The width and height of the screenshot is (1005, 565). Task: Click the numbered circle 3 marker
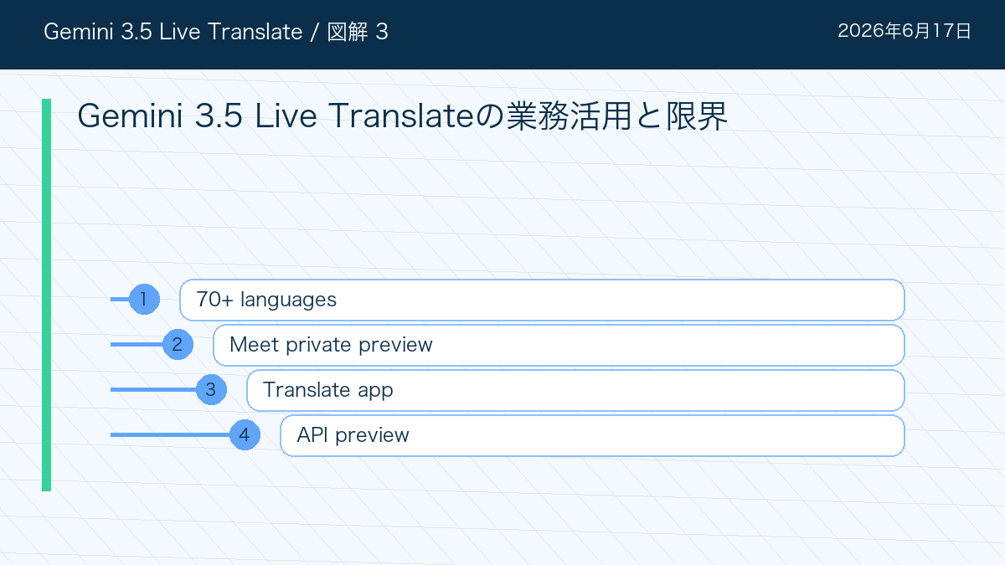(211, 389)
